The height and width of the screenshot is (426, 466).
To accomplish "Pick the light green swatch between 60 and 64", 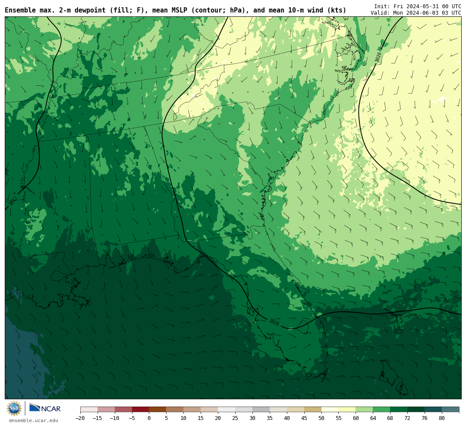I will [x=365, y=410].
